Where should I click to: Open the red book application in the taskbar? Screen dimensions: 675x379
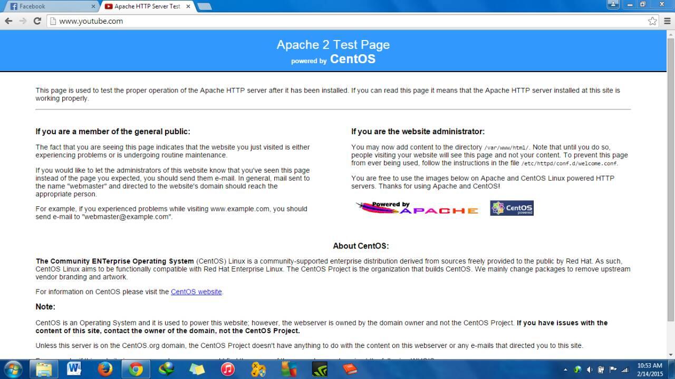(350, 369)
